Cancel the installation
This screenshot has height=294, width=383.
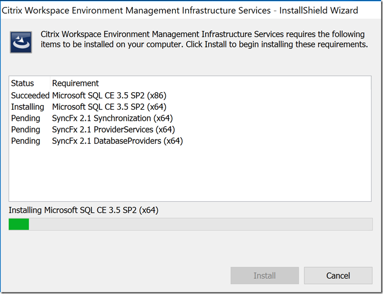[338, 276]
